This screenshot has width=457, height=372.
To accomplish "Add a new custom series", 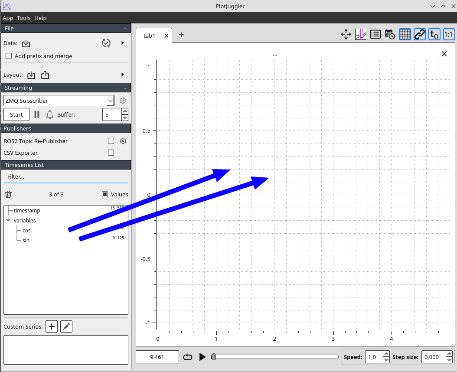I will [x=52, y=326].
